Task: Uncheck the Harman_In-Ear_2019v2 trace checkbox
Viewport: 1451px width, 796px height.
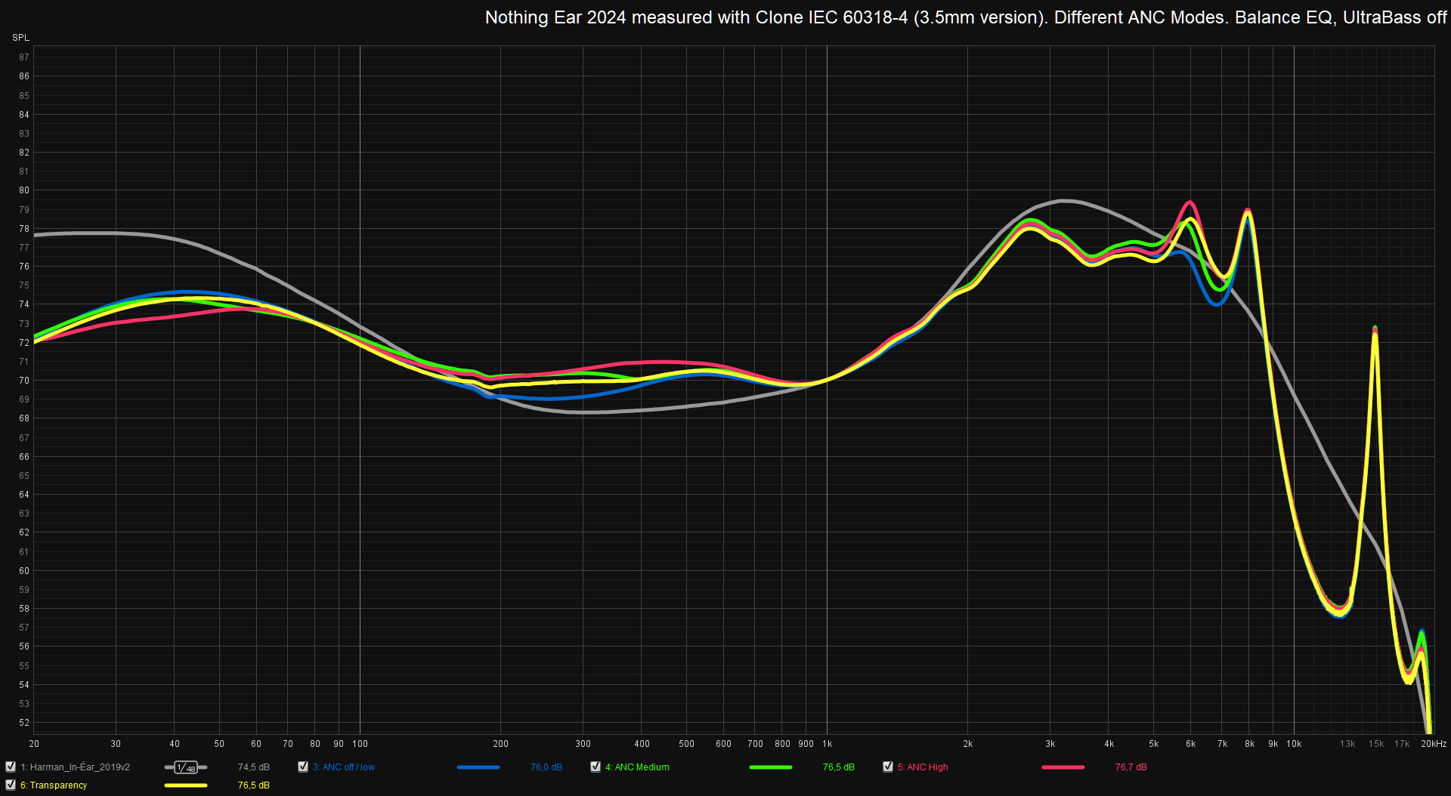Action: [11, 767]
